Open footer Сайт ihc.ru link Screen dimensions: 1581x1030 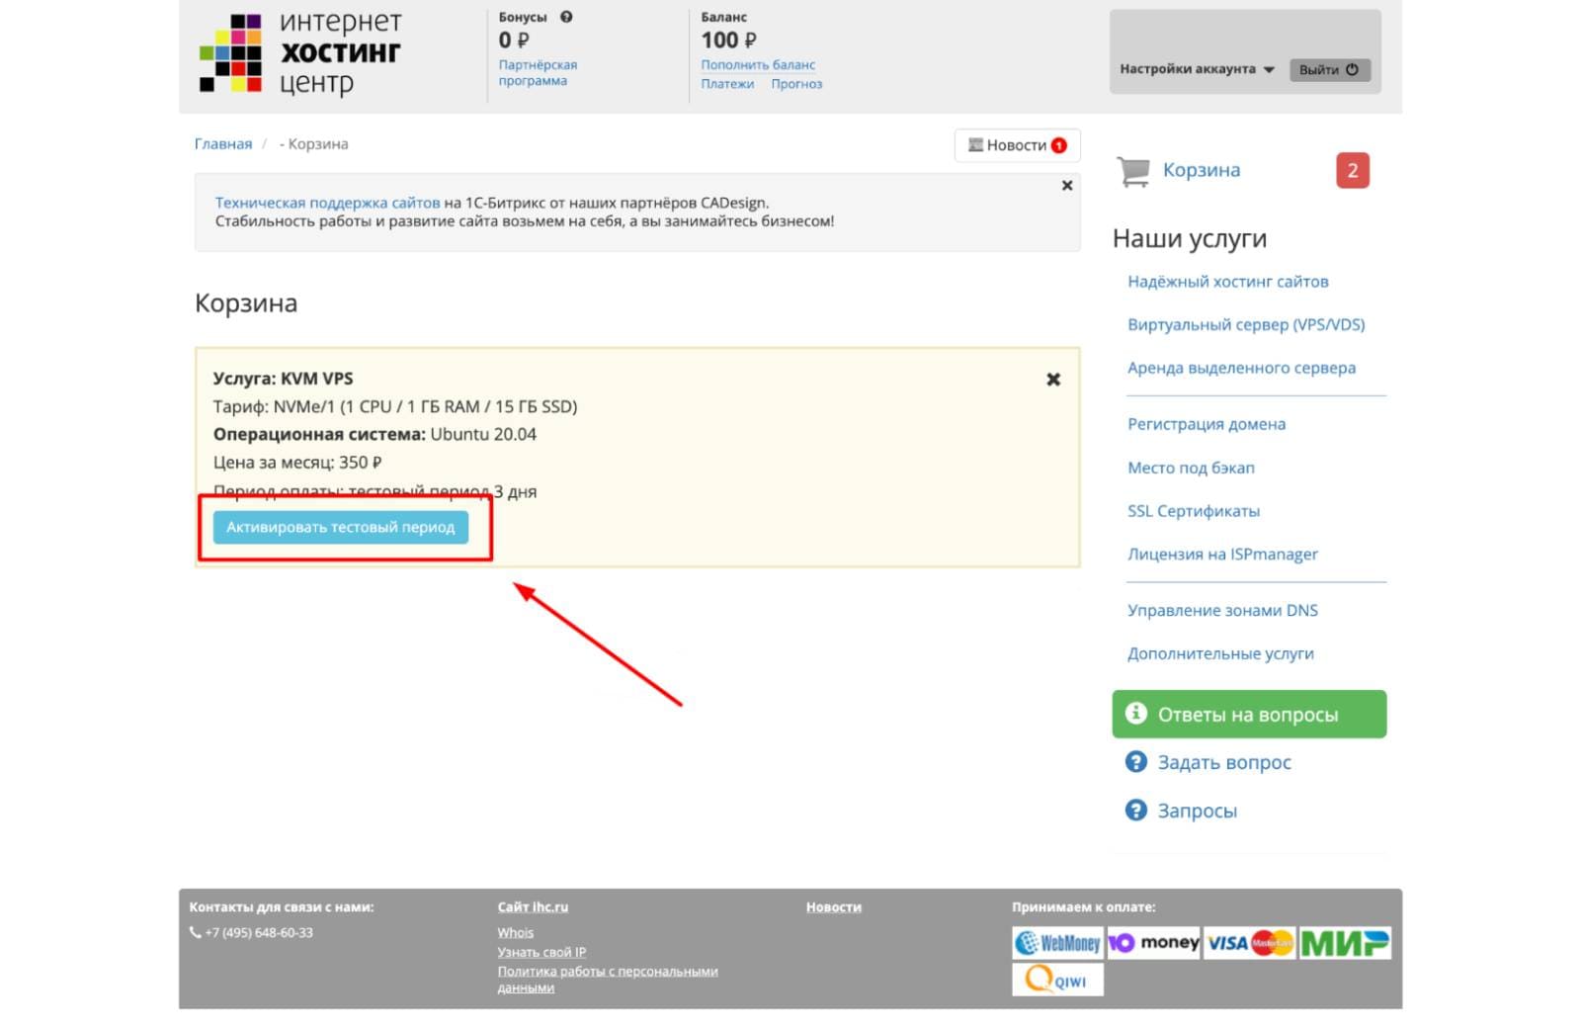pos(533,907)
